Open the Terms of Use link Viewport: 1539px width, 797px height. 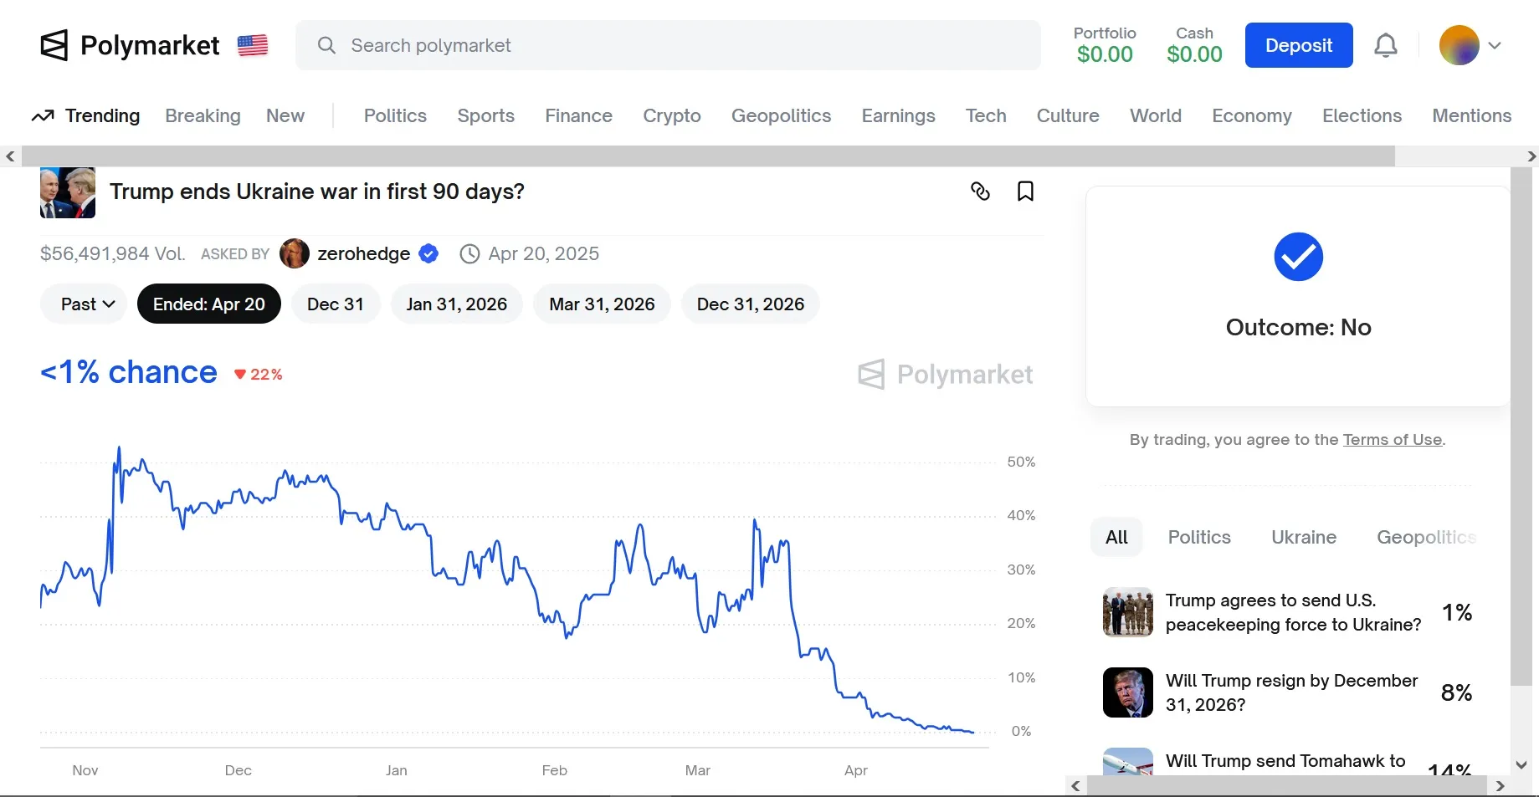[1392, 440]
